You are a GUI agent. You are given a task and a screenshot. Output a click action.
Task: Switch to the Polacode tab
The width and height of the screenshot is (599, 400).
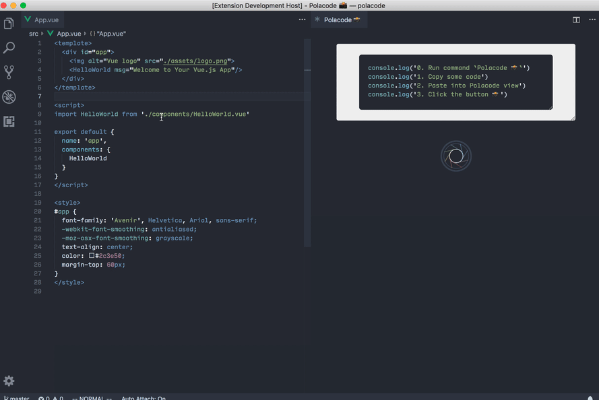[x=339, y=20]
